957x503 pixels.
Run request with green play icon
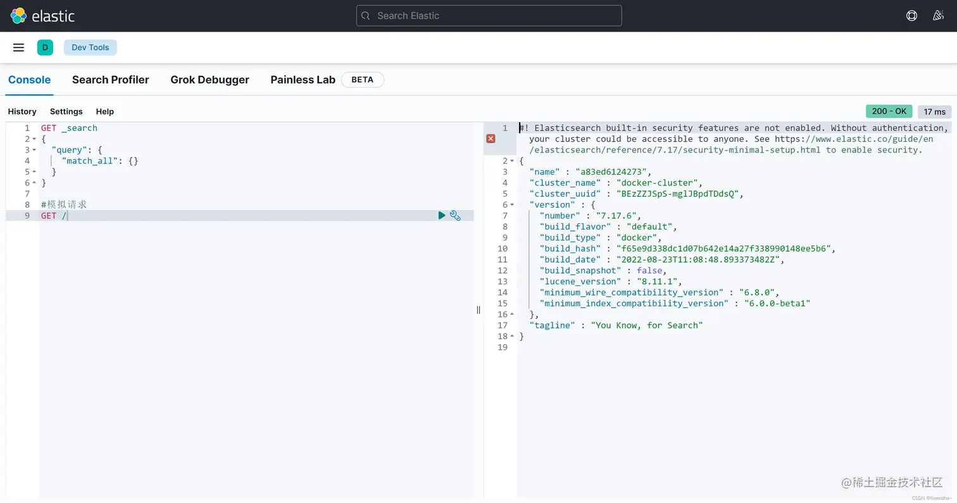click(442, 216)
